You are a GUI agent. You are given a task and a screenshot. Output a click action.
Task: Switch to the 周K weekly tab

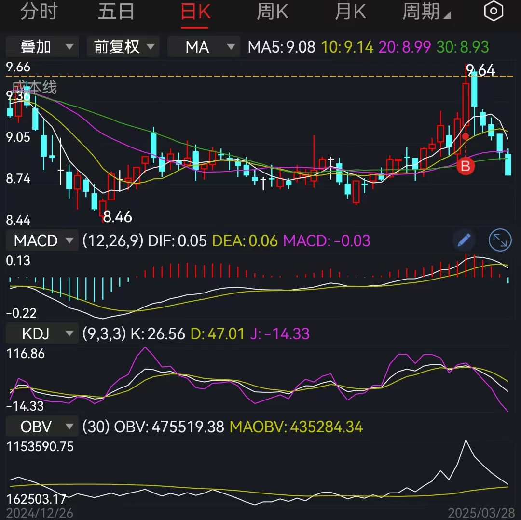coord(273,12)
